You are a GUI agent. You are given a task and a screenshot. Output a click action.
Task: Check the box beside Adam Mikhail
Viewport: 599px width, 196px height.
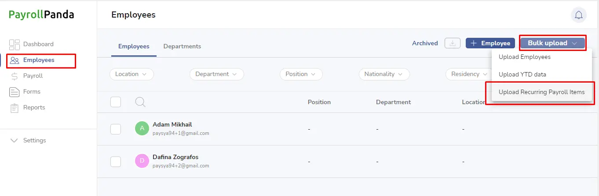click(x=116, y=129)
